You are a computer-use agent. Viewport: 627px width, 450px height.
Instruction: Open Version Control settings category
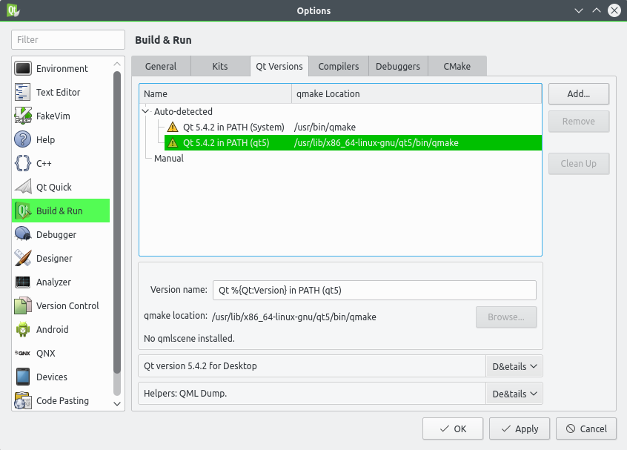click(67, 305)
